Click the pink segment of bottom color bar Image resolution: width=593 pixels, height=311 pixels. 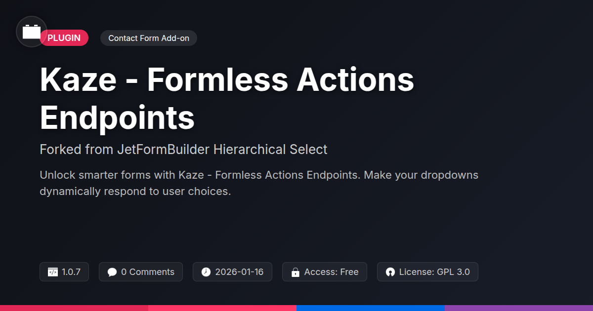[x=222, y=308]
